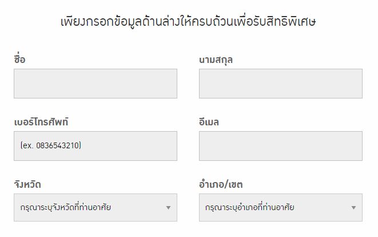Click the ชื่อ first name input field
The height and width of the screenshot is (237, 378).
96,84
